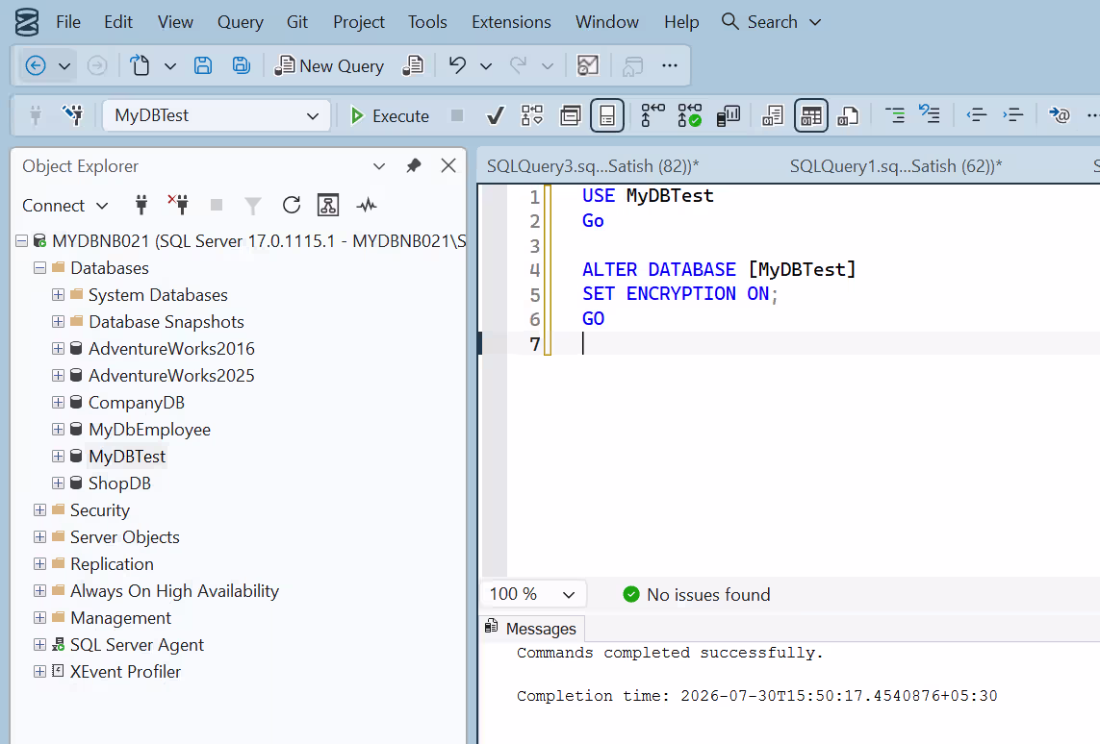Expand the Security folder
The image size is (1100, 744).
(40, 510)
